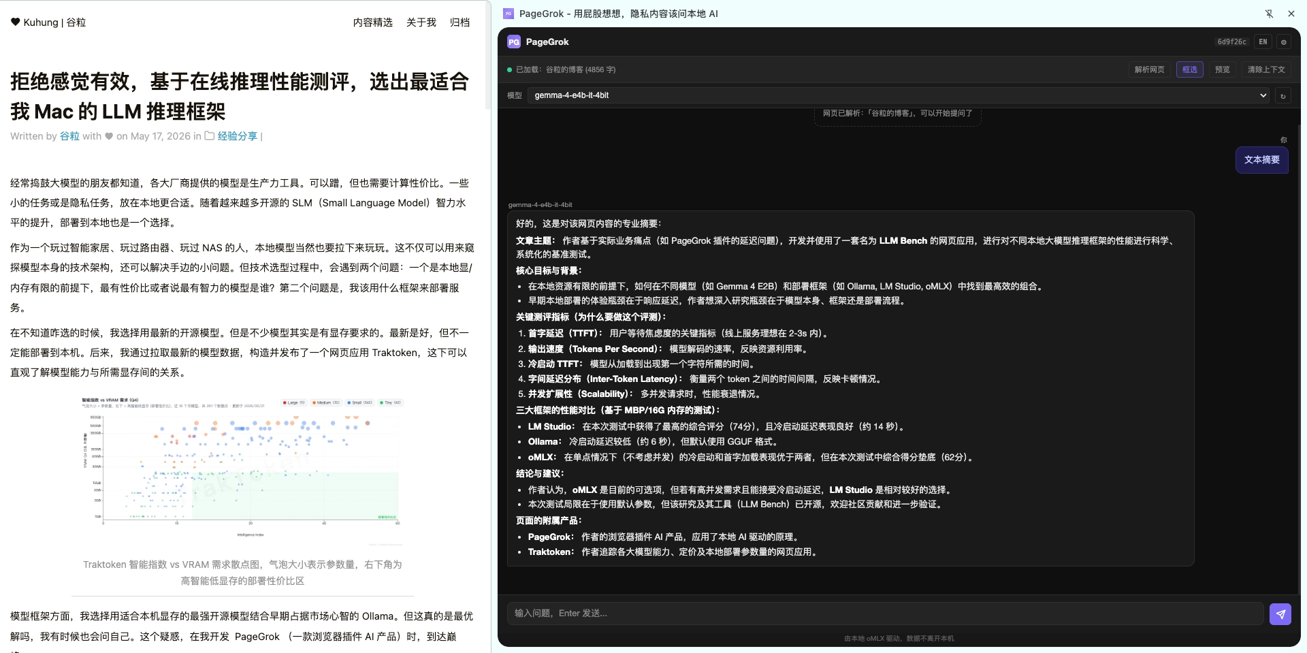1307x653 pixels.
Task: Go to the Kuhung | 谷粒 blog home
Action: click(x=54, y=22)
